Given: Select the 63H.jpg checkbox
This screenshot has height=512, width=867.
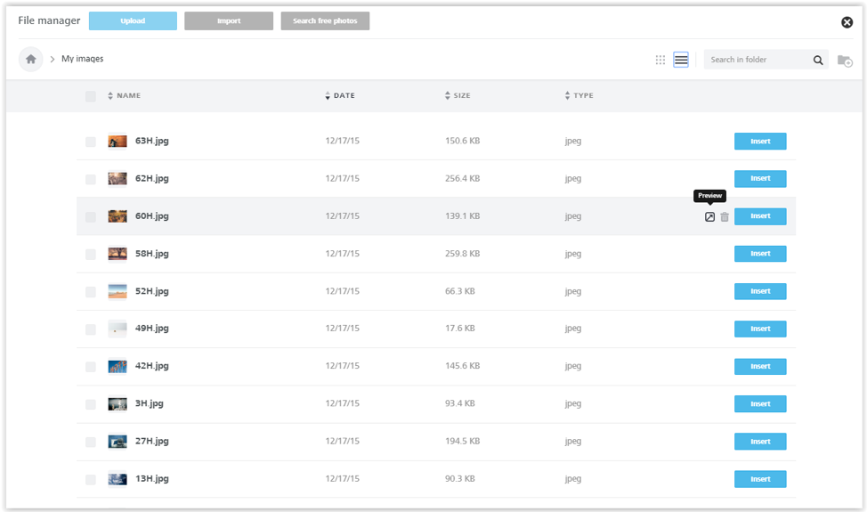Looking at the screenshot, I should [91, 142].
